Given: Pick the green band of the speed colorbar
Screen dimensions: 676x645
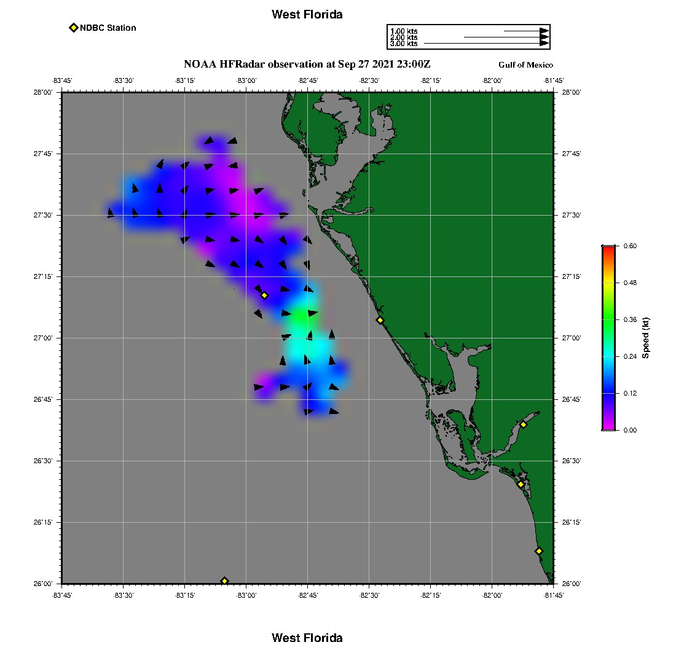Looking at the screenshot, I should click(x=608, y=319).
